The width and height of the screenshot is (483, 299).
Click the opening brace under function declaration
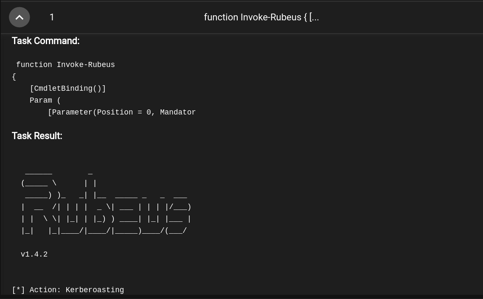click(14, 77)
